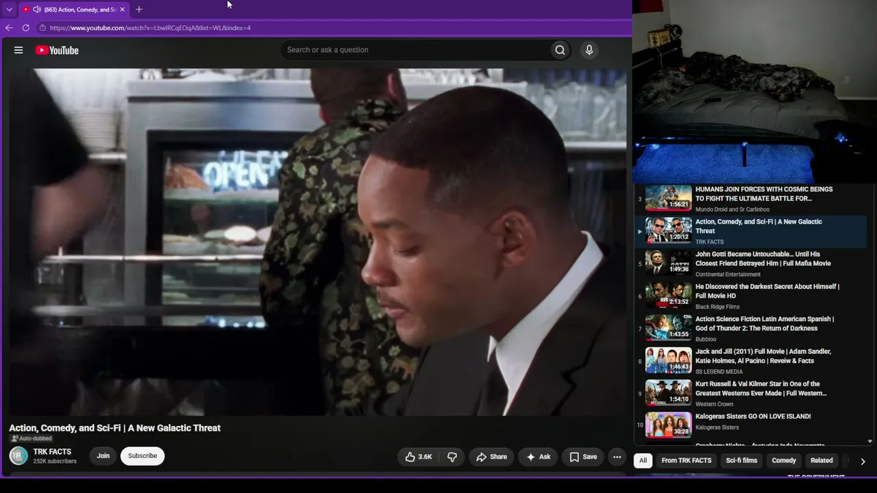This screenshot has height=493, width=877.
Task: Play thumbnail of 'HUMANS JOIN FORCES WITH COSMIC BEINGS'
Action: pyautogui.click(x=669, y=198)
